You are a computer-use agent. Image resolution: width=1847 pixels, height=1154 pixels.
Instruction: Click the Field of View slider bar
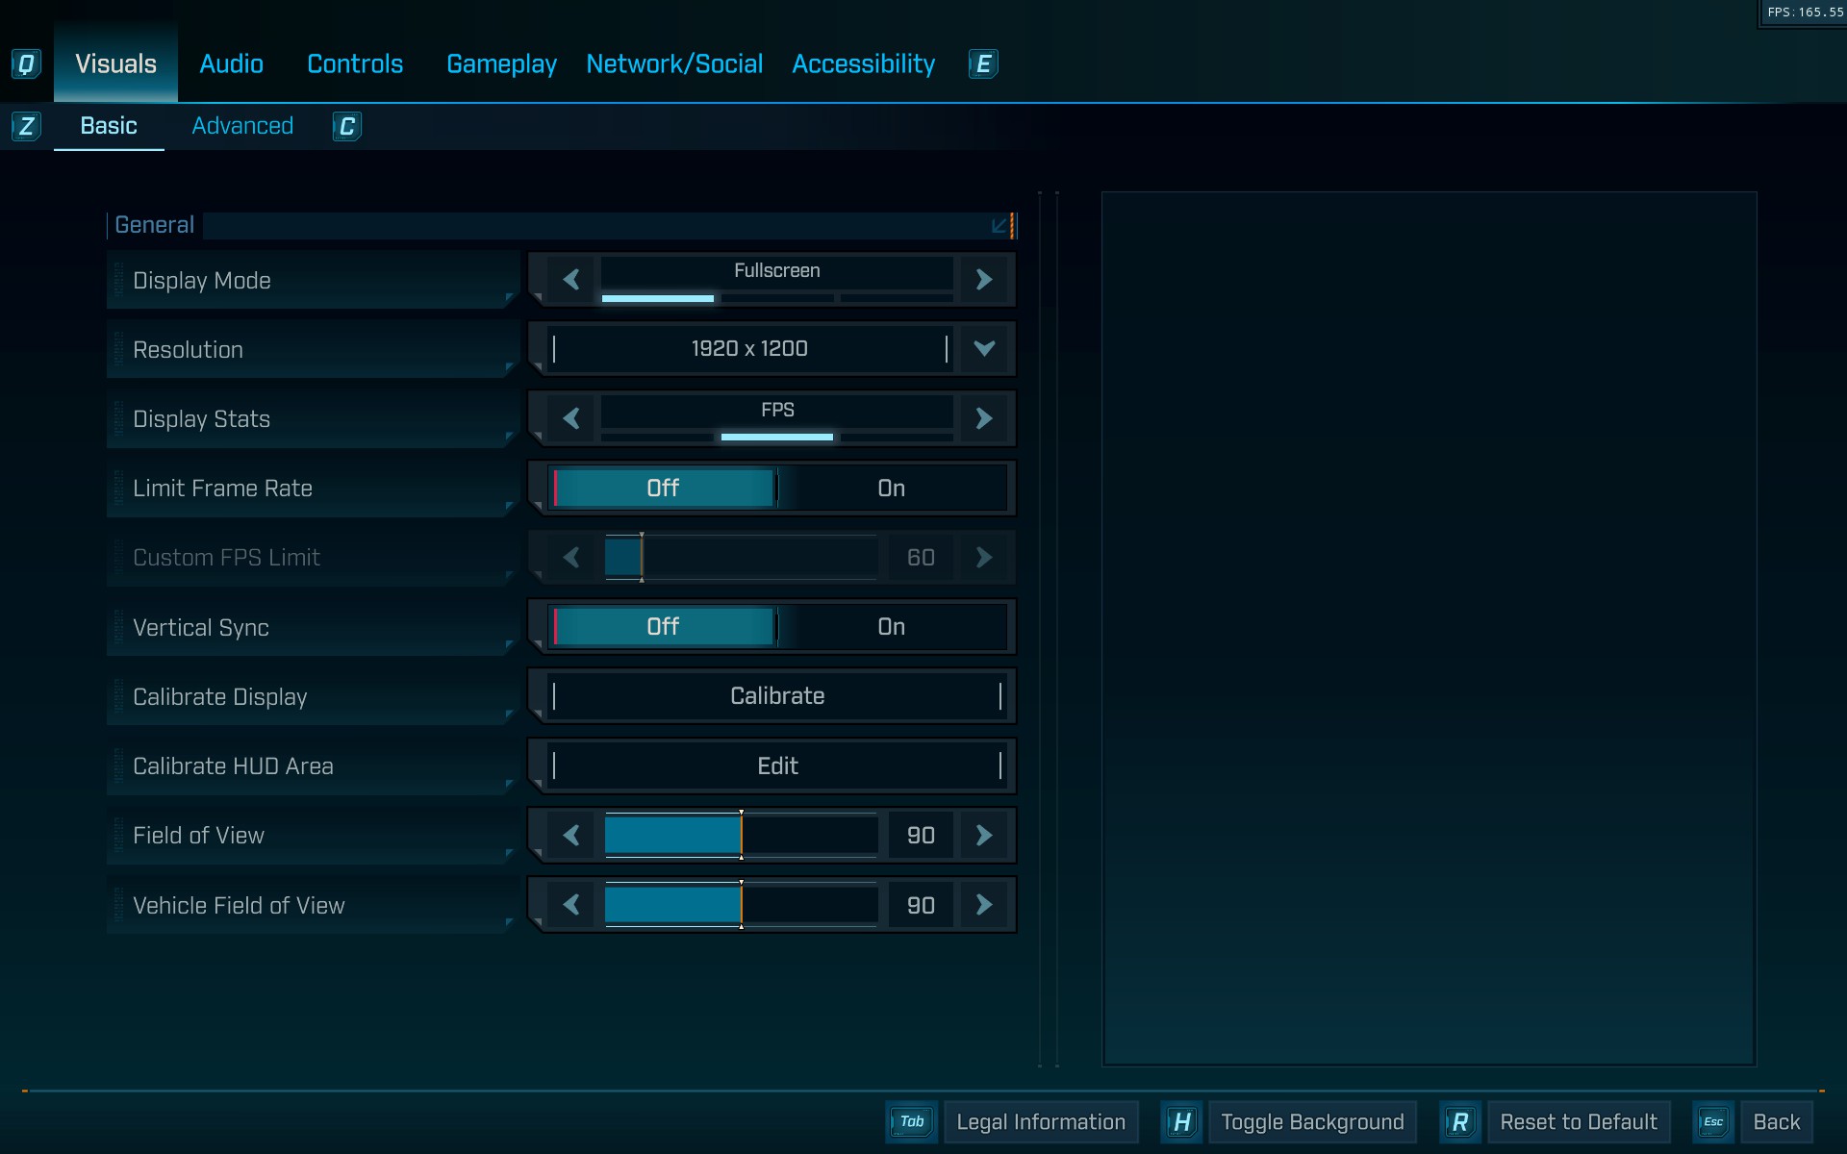coord(741,835)
